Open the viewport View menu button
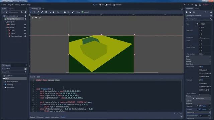Image resolution: width=214 pixels, height=120 pixels. click(78, 12)
